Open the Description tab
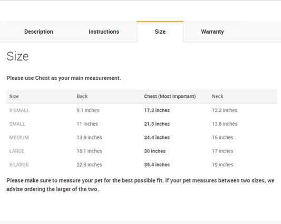Viewport: 281px width, 224px height. pyautogui.click(x=38, y=32)
